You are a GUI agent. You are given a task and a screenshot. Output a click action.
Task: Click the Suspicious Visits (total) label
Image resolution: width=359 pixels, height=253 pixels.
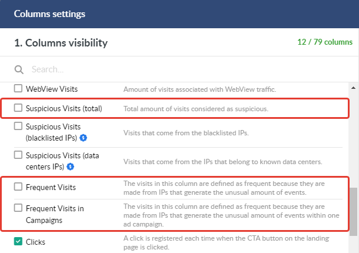pos(64,108)
